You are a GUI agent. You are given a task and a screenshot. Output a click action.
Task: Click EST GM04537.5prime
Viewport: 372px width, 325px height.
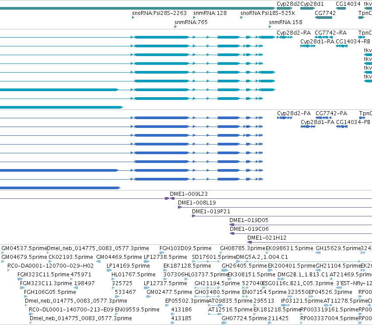click(24, 248)
